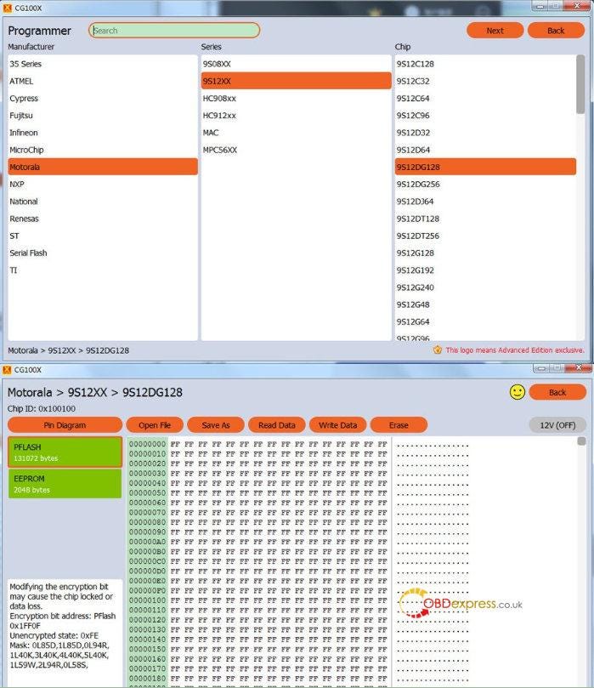Viewport: 594px width, 688px height.
Task: Click the Erase button
Action: [399, 424]
